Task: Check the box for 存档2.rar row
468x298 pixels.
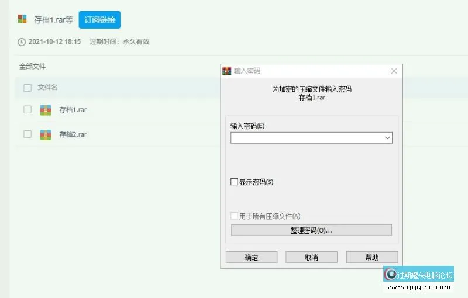Action: [x=27, y=134]
